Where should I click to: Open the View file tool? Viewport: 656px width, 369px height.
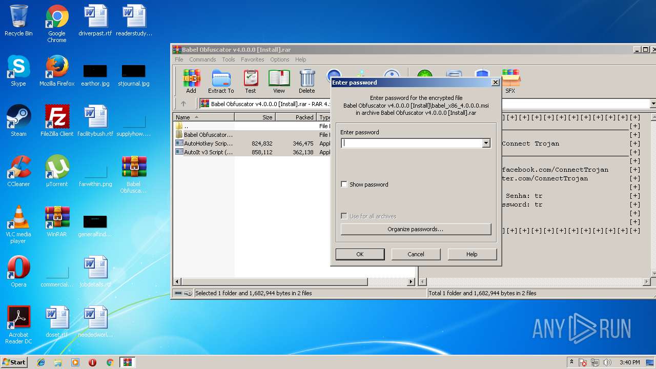279,81
